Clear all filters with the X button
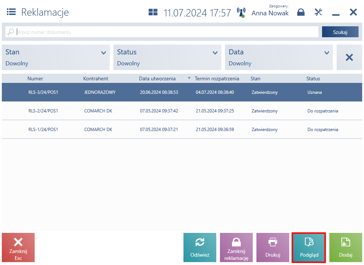364x265 pixels. coord(349,57)
